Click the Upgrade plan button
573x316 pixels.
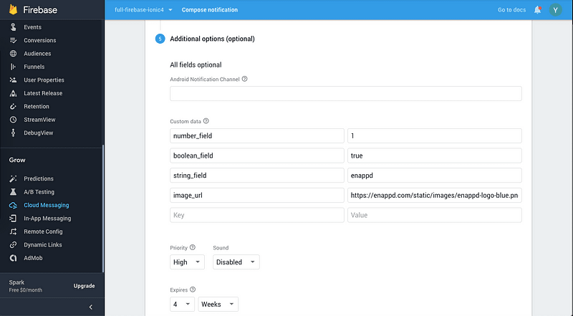[x=84, y=286]
